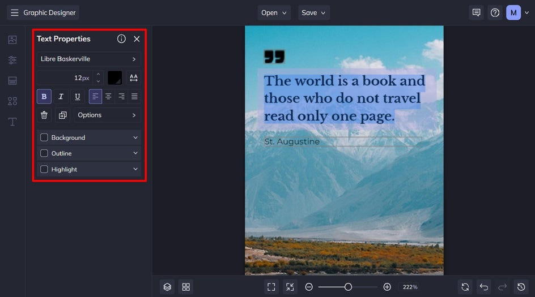Toggle italic formatting
Image resolution: width=535 pixels, height=297 pixels.
(61, 96)
